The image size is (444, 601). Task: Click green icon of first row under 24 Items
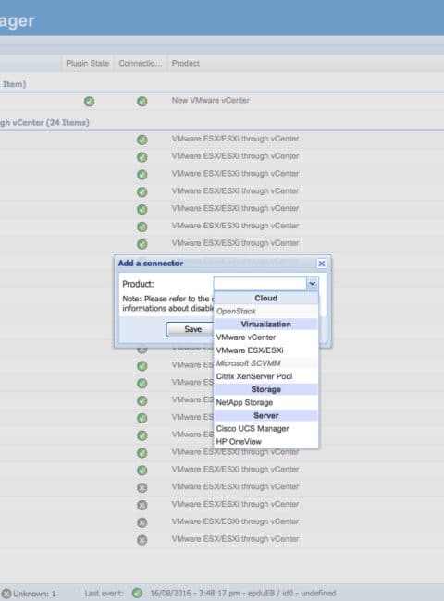click(142, 140)
